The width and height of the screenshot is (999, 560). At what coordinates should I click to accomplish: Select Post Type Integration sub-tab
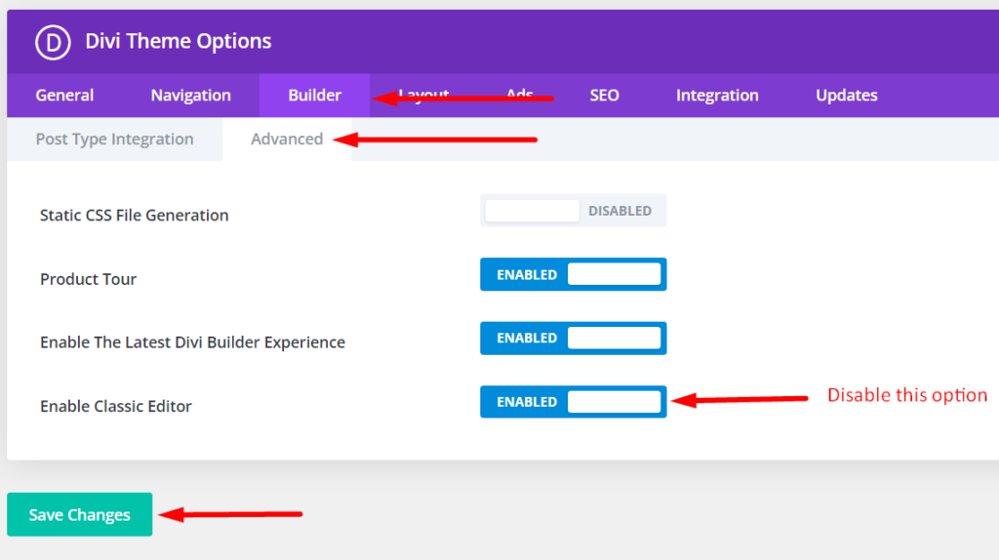[115, 139]
